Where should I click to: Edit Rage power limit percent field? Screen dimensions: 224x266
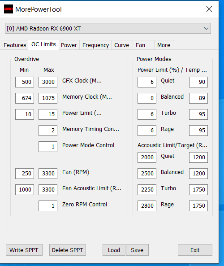[147, 131]
